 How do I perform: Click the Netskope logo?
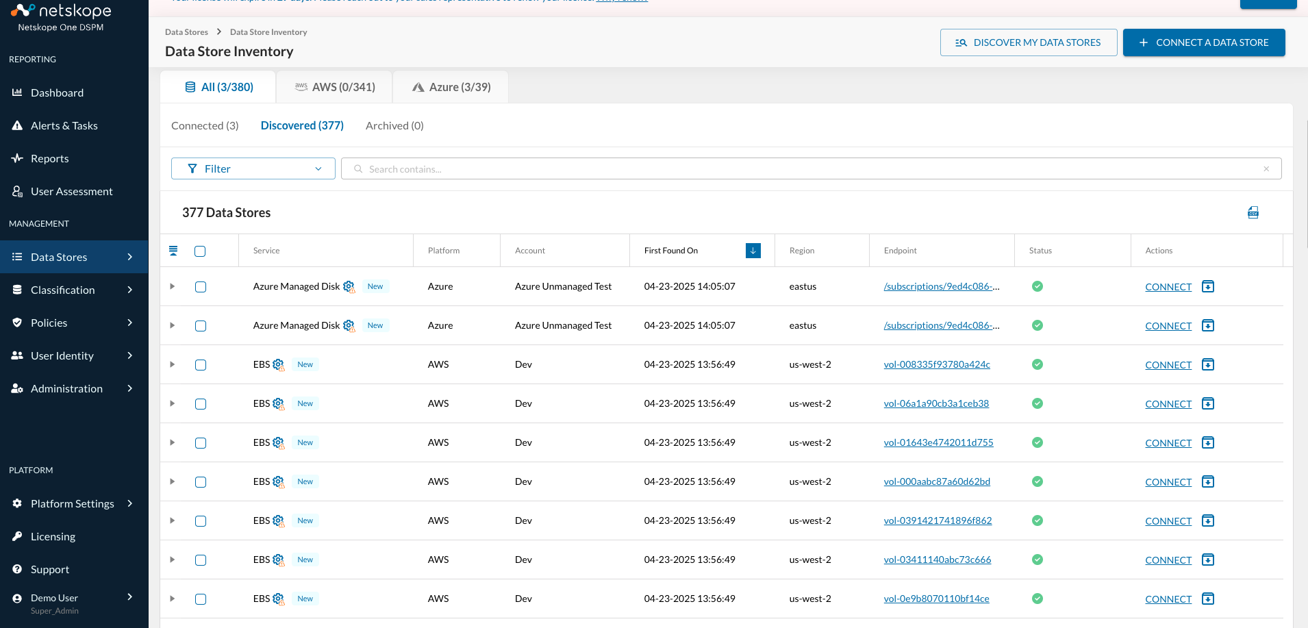click(61, 17)
